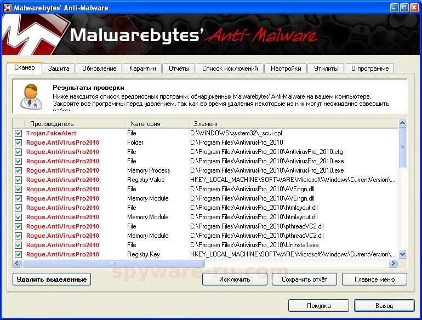Toggle checkbox for the Registry Key row

click(x=18, y=254)
